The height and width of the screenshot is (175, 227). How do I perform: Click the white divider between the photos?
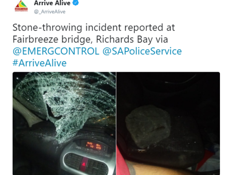coord(116,123)
